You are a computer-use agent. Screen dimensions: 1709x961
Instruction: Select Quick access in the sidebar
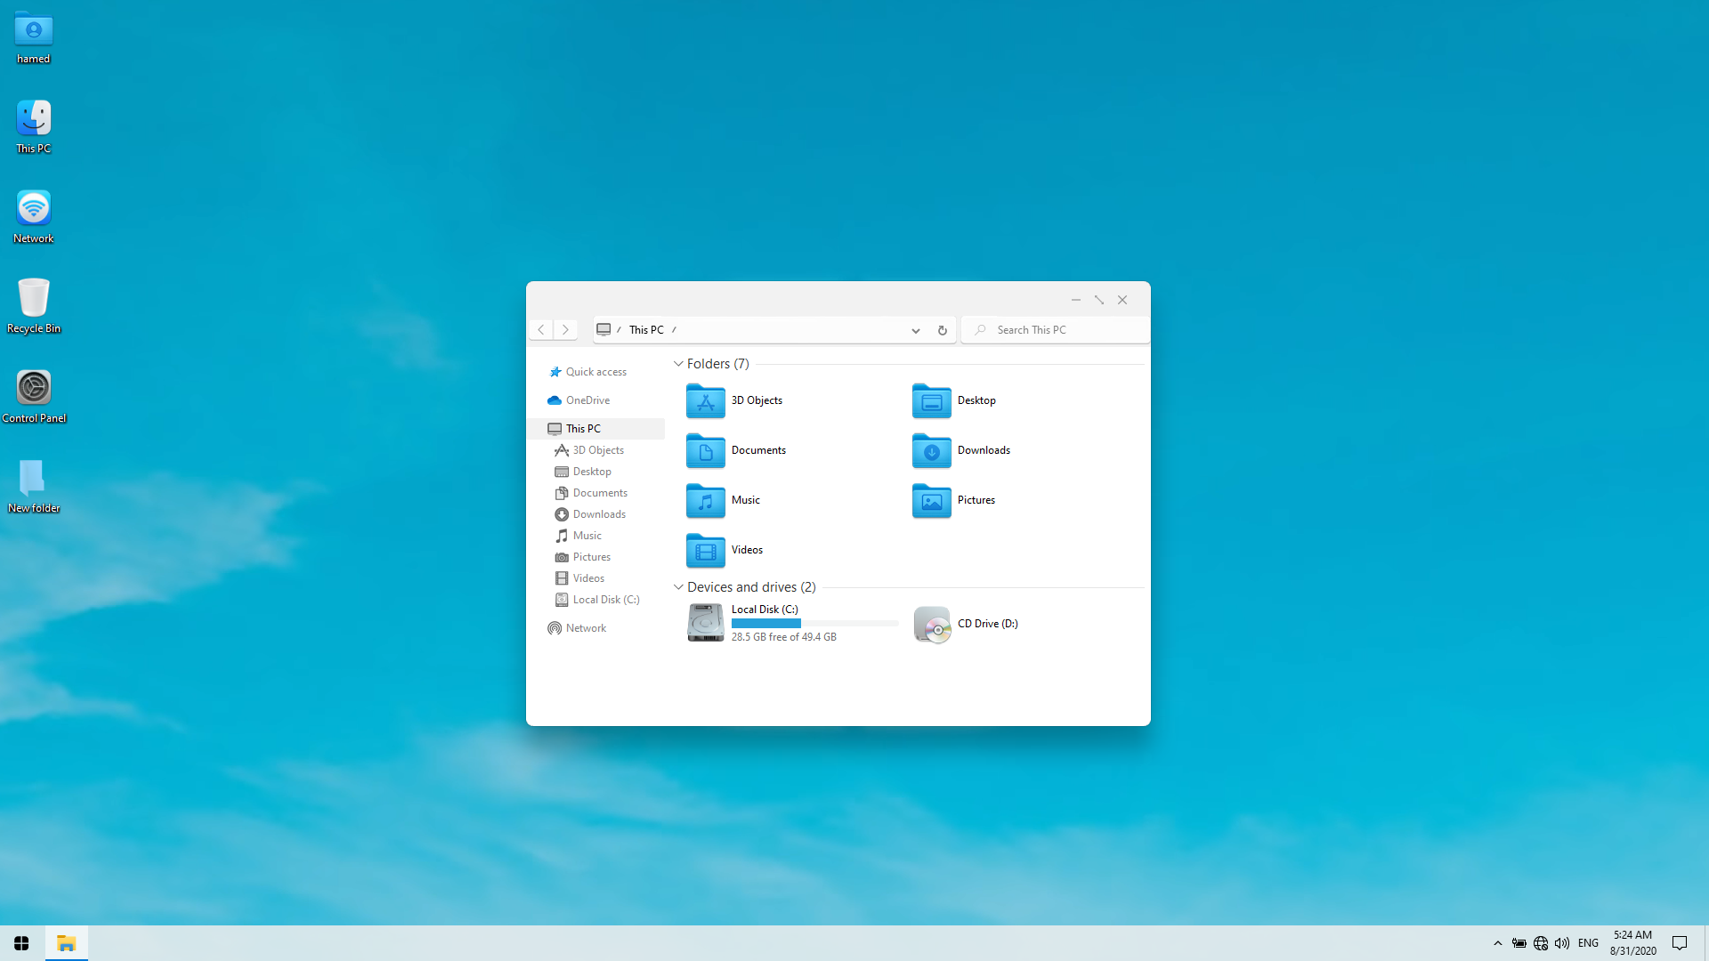click(595, 372)
